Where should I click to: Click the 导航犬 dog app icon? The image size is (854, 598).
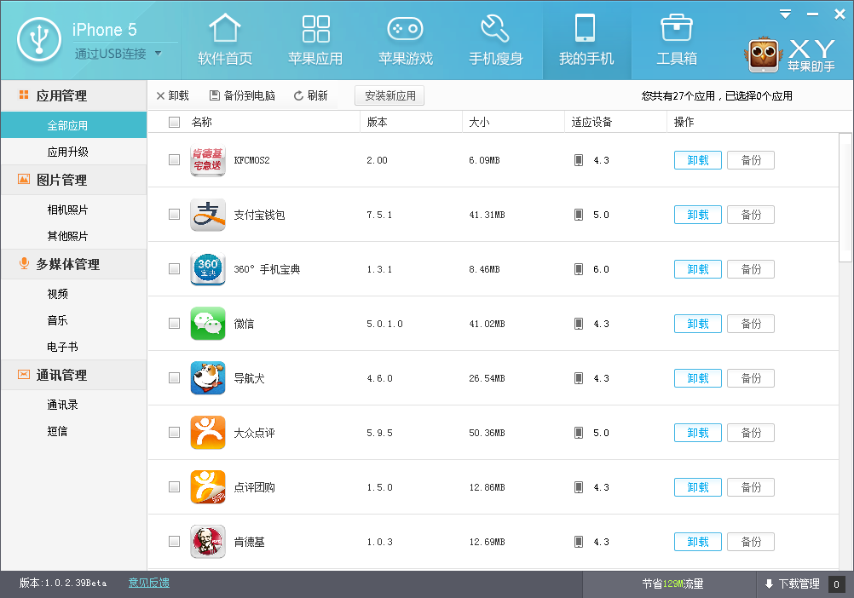point(207,377)
